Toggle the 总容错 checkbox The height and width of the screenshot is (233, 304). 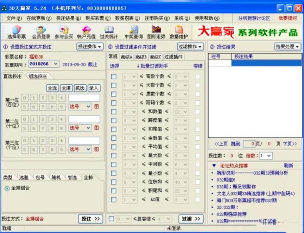pos(111,219)
